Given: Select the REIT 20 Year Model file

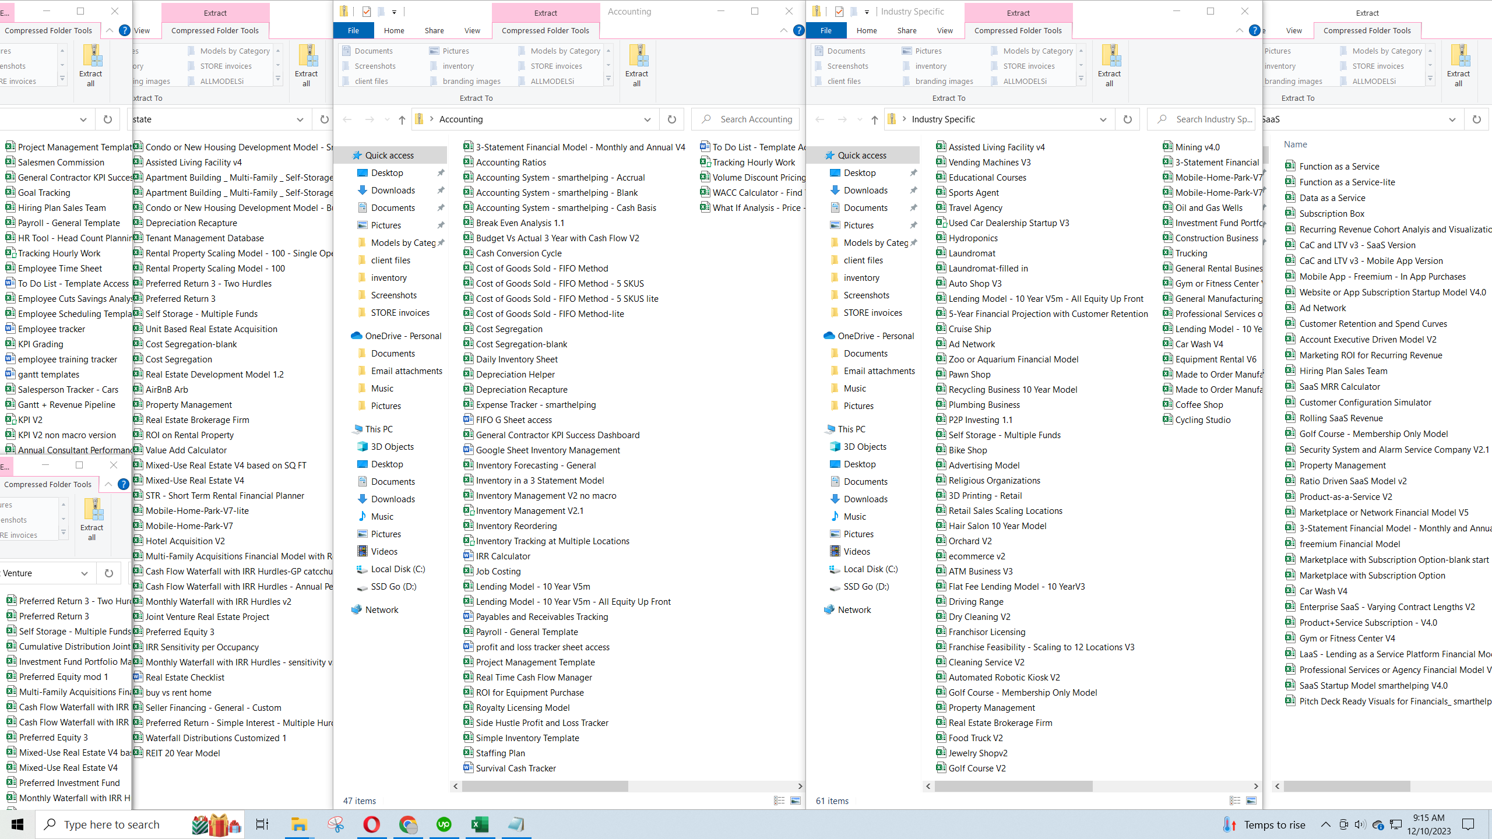Looking at the screenshot, I should point(177,753).
